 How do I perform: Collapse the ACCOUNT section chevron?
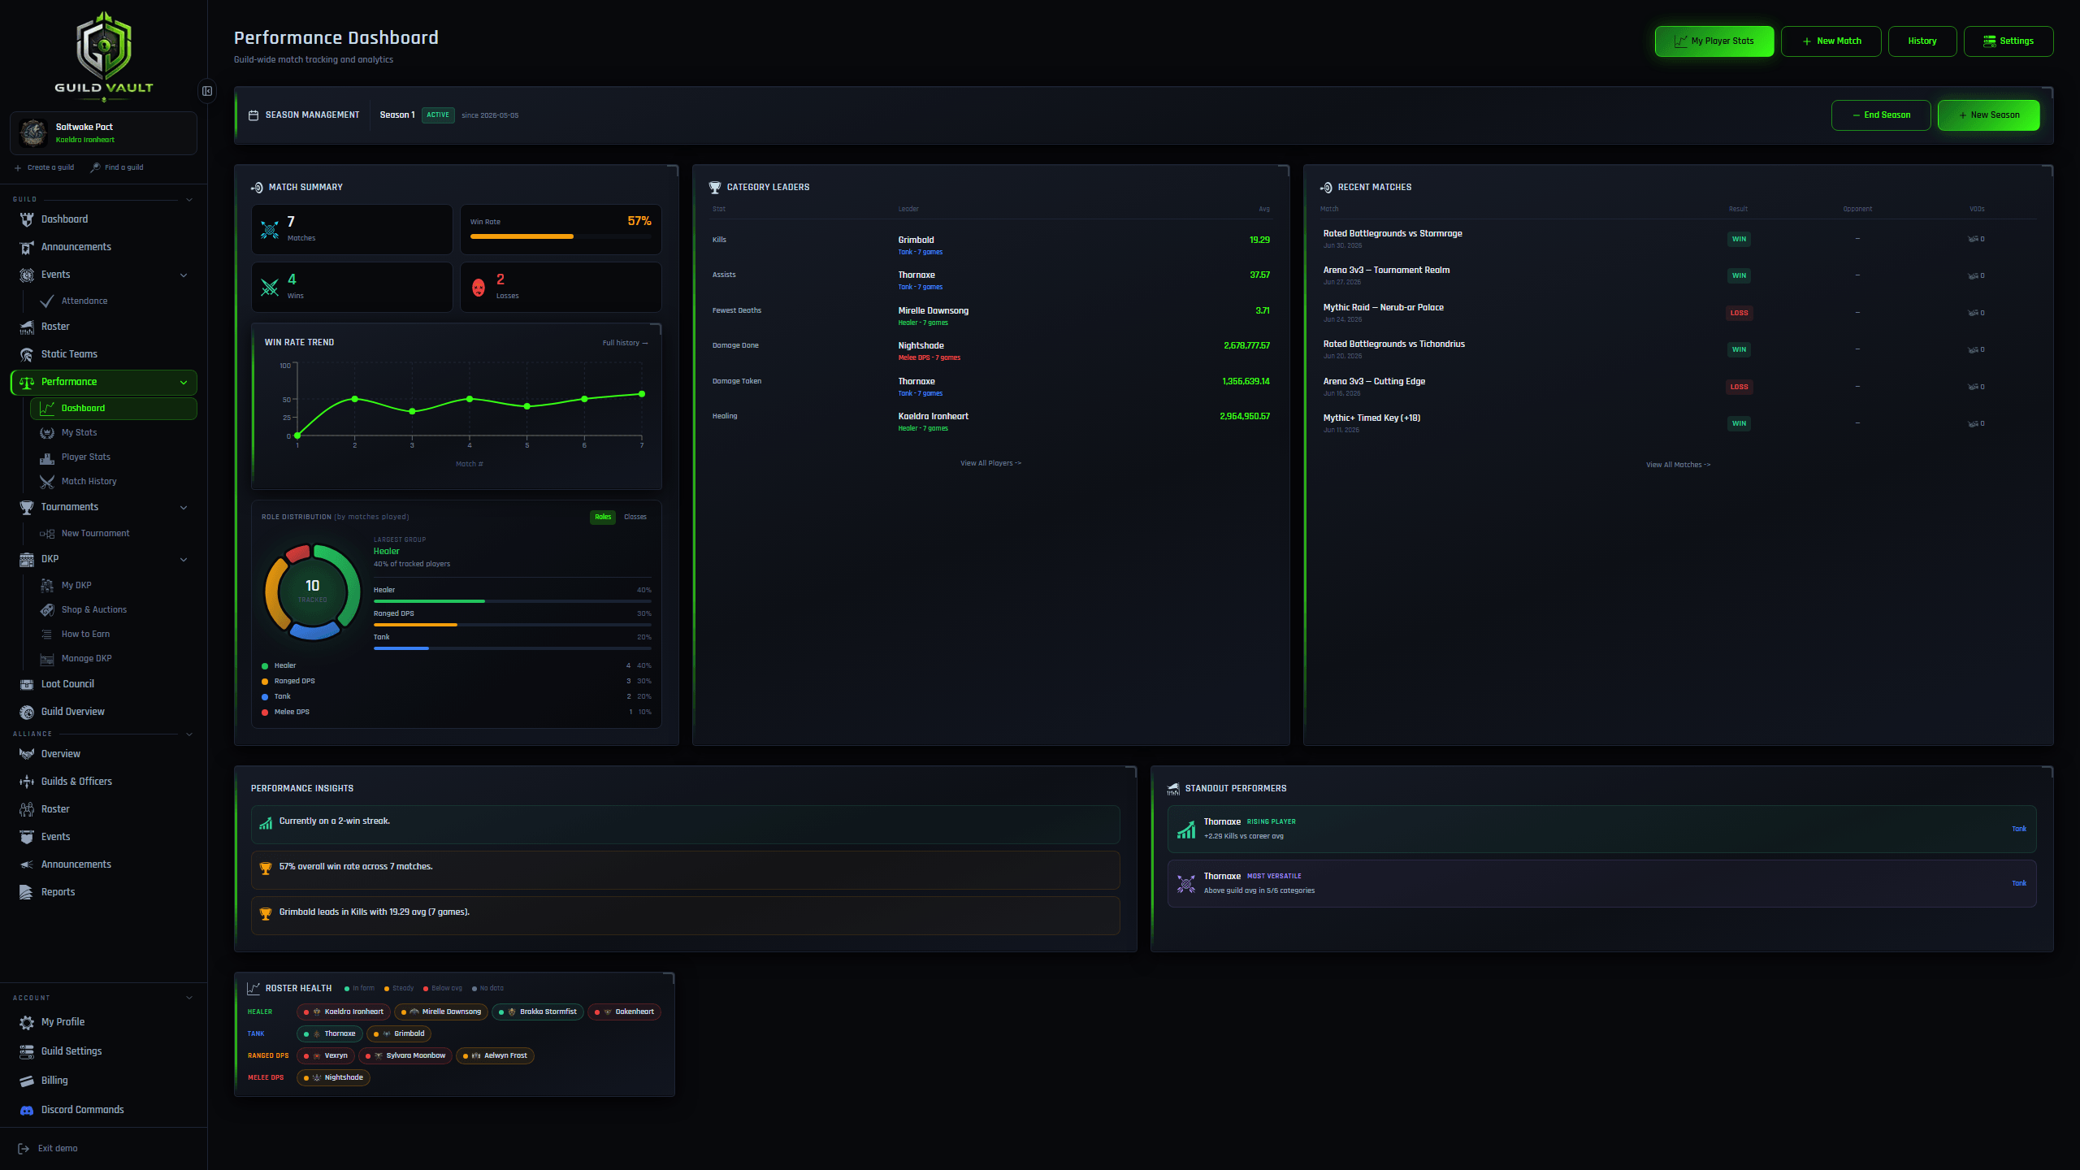point(189,998)
